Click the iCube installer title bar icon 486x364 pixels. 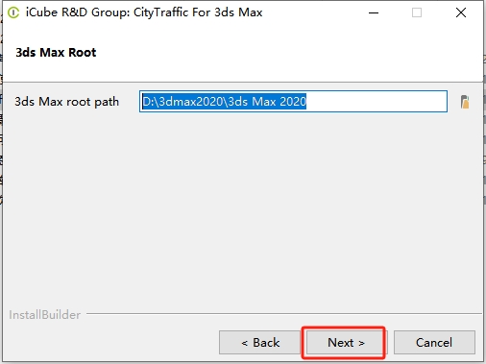pos(13,12)
